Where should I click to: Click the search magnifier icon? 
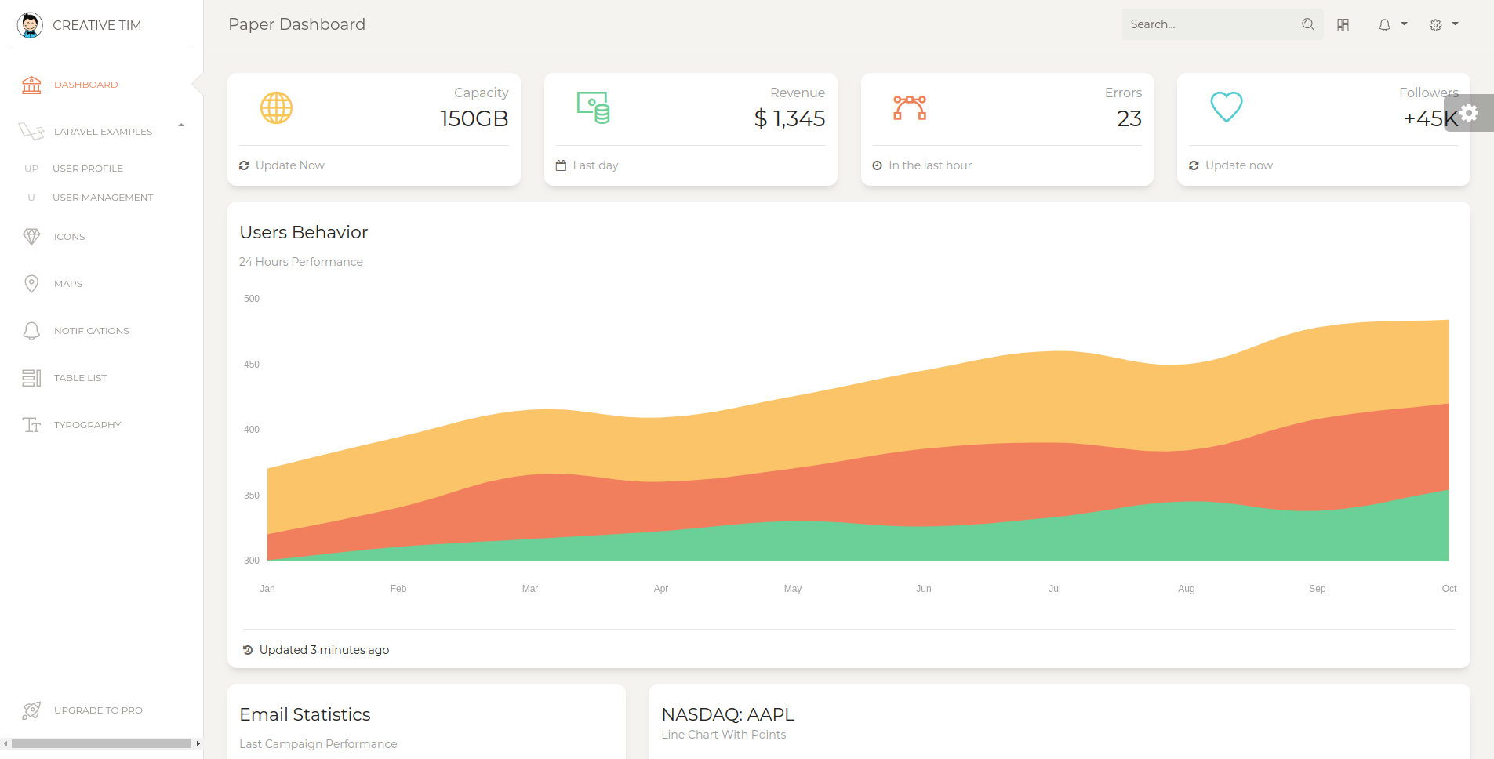1307,24
